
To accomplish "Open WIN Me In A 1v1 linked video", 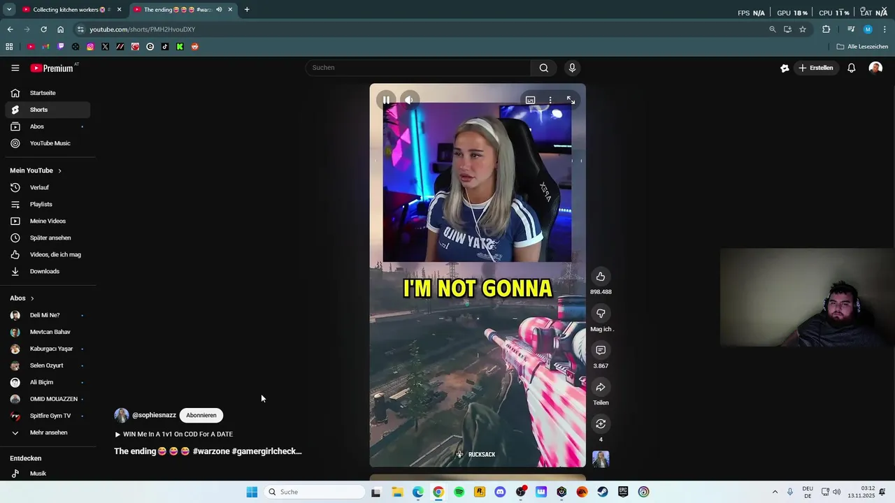I will pyautogui.click(x=173, y=434).
